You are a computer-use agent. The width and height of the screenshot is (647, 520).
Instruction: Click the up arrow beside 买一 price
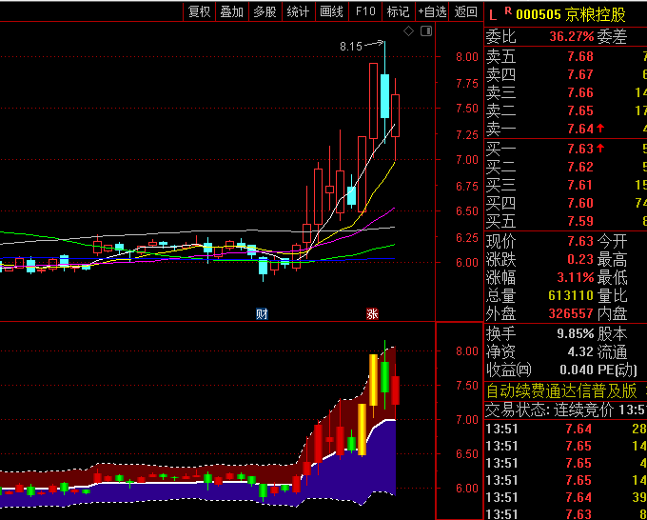[x=600, y=149]
